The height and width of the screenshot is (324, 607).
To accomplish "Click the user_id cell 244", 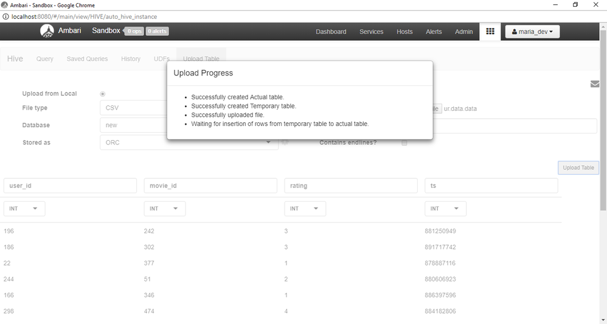I will tap(9, 279).
